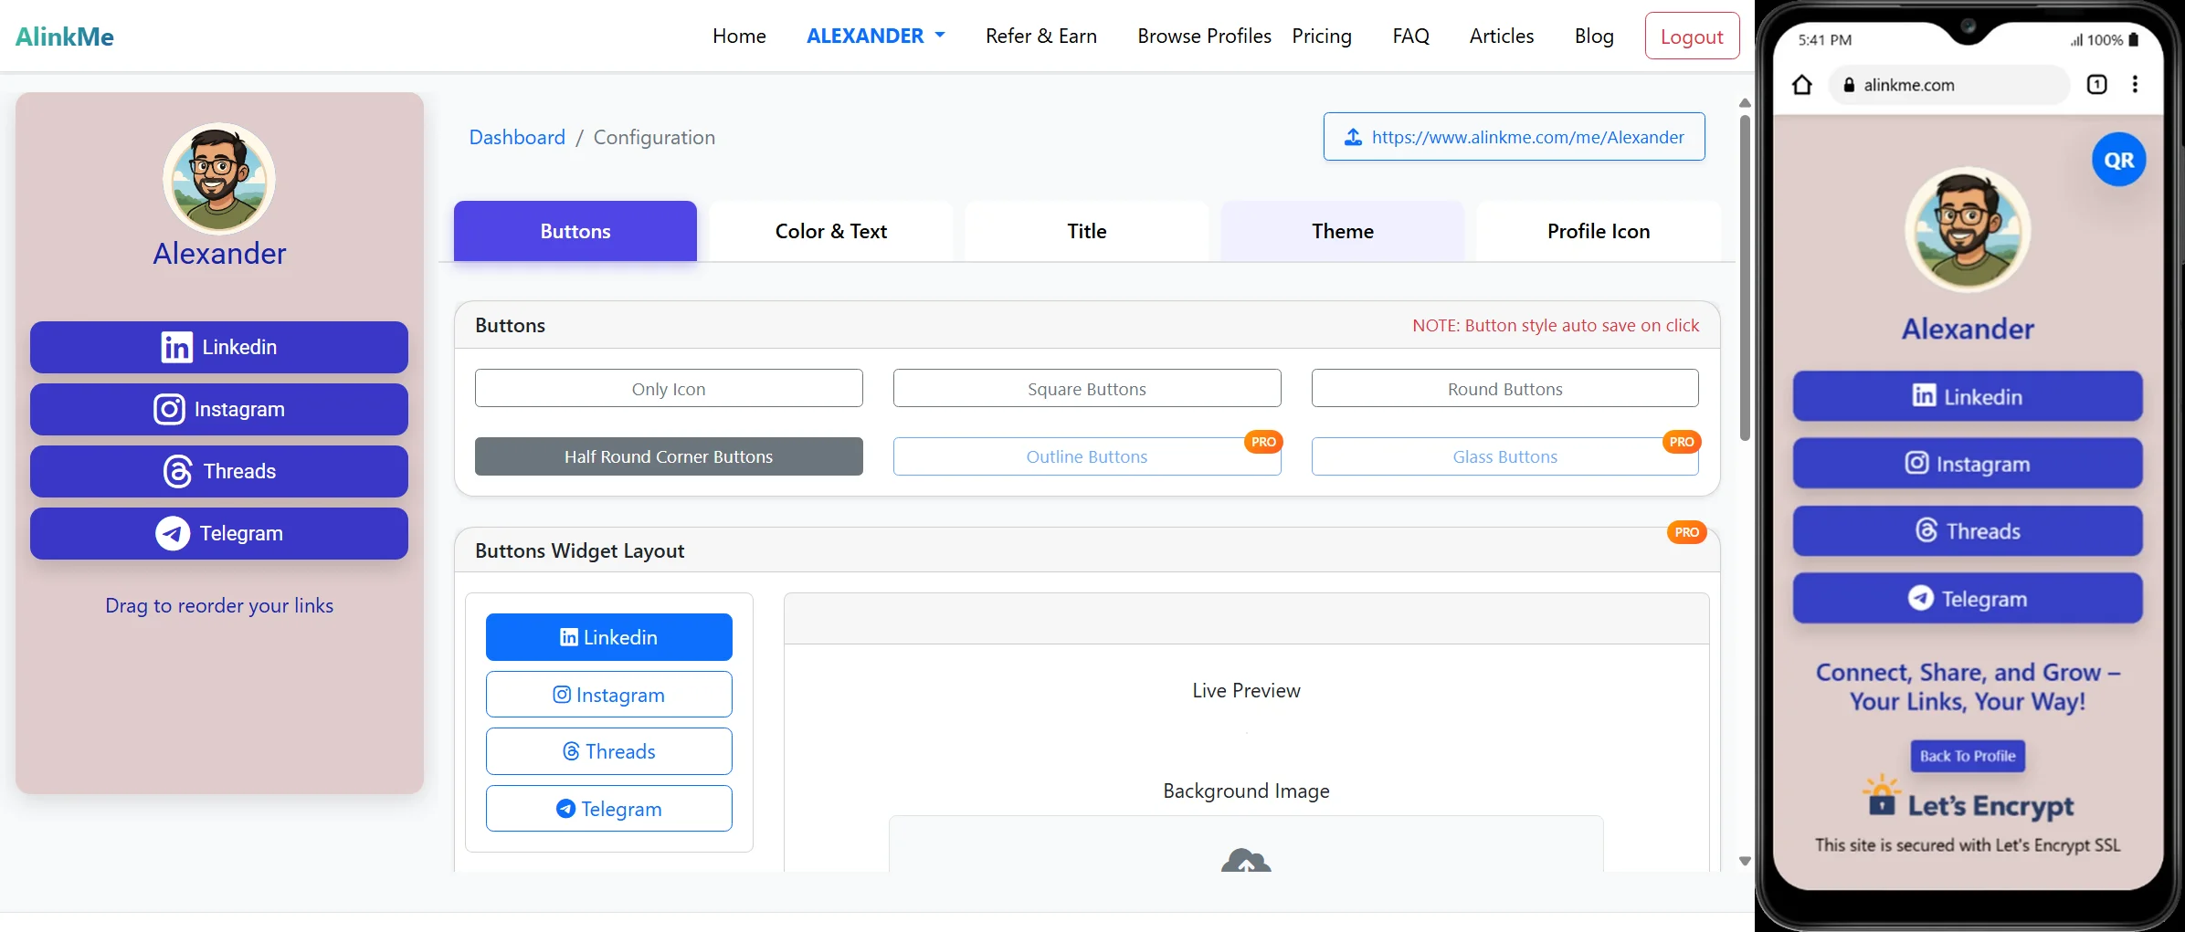Click the Telegram icon on the sidebar Telegram button
2185x932 pixels.
(x=172, y=533)
